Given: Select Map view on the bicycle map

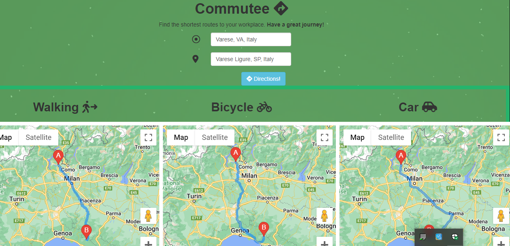Looking at the screenshot, I should click(x=181, y=137).
